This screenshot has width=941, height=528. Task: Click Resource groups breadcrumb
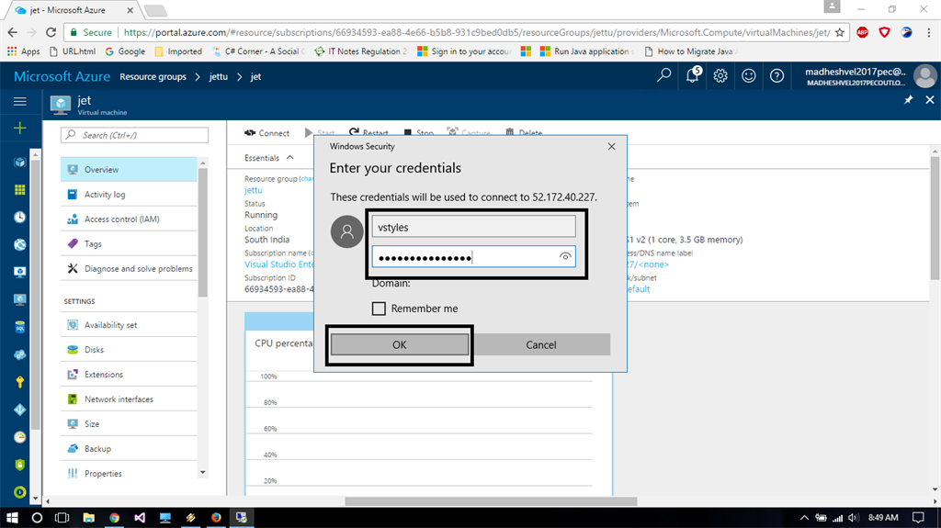tap(153, 77)
